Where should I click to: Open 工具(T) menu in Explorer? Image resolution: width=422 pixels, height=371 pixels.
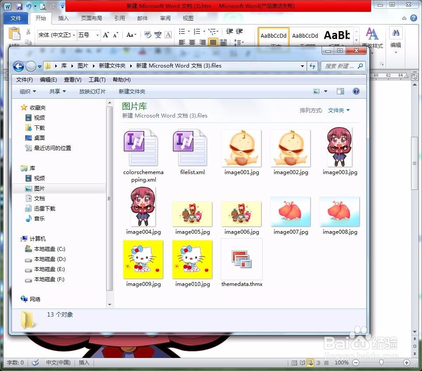tap(97, 80)
